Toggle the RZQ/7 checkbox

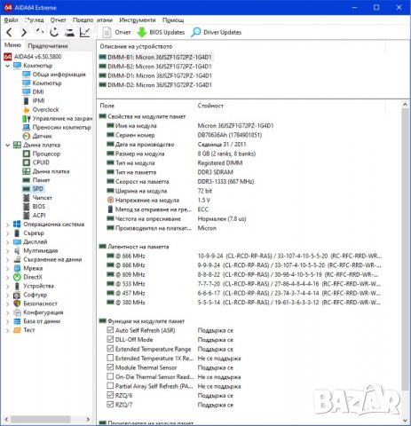pos(110,405)
